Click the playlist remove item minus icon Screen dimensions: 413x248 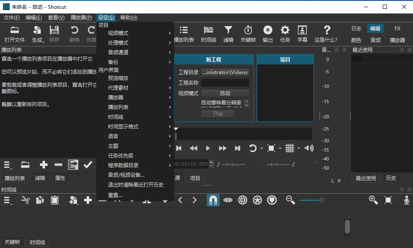pos(58,165)
